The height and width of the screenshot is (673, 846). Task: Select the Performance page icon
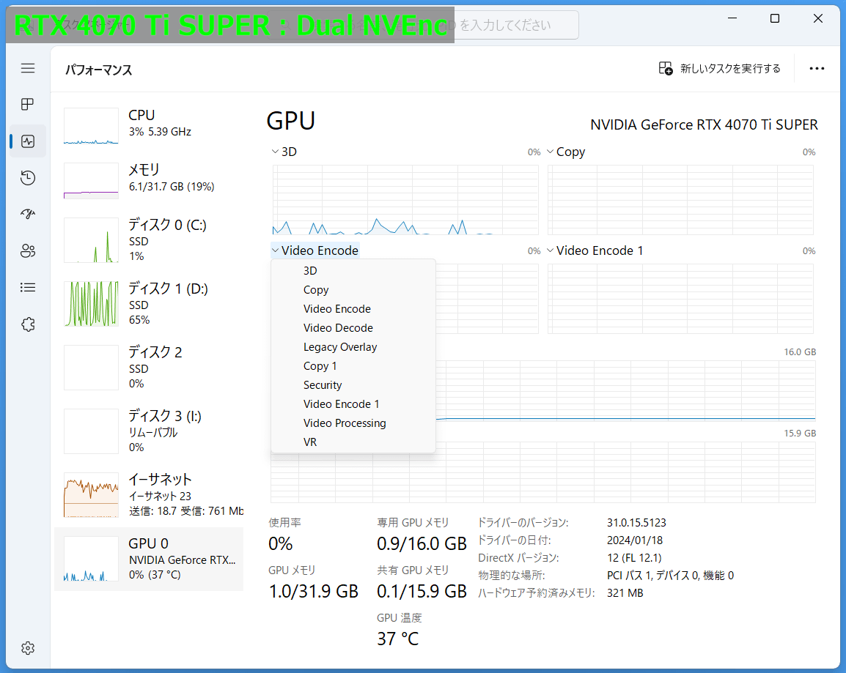click(x=28, y=141)
